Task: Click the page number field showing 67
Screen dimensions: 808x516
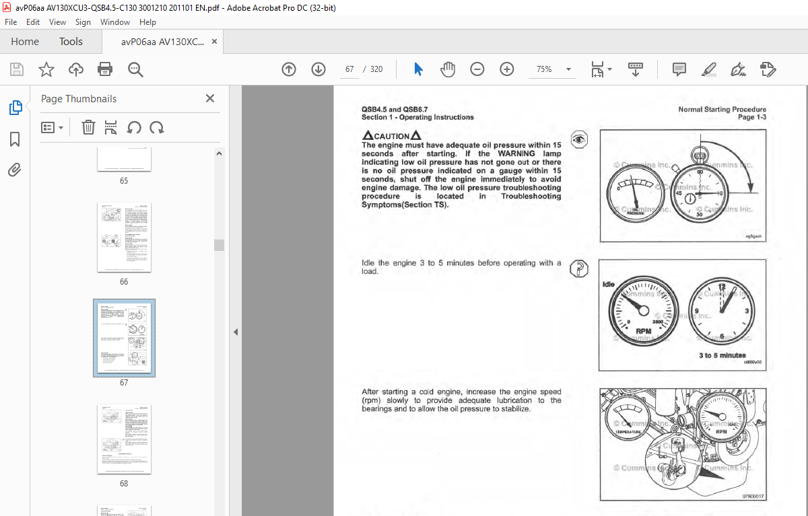Action: click(349, 69)
